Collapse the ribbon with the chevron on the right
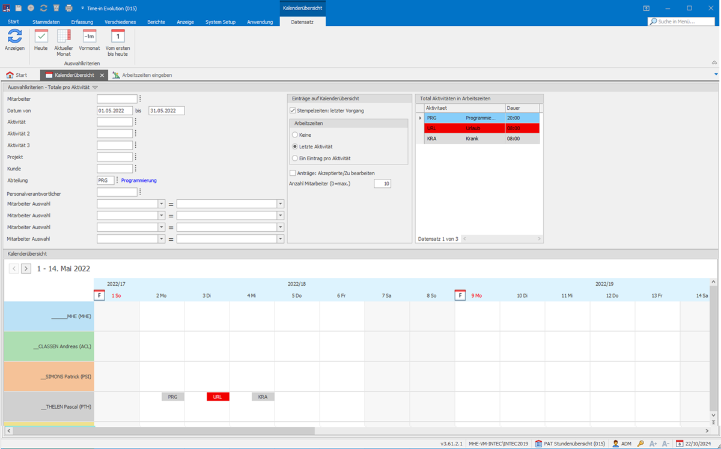 [714, 62]
